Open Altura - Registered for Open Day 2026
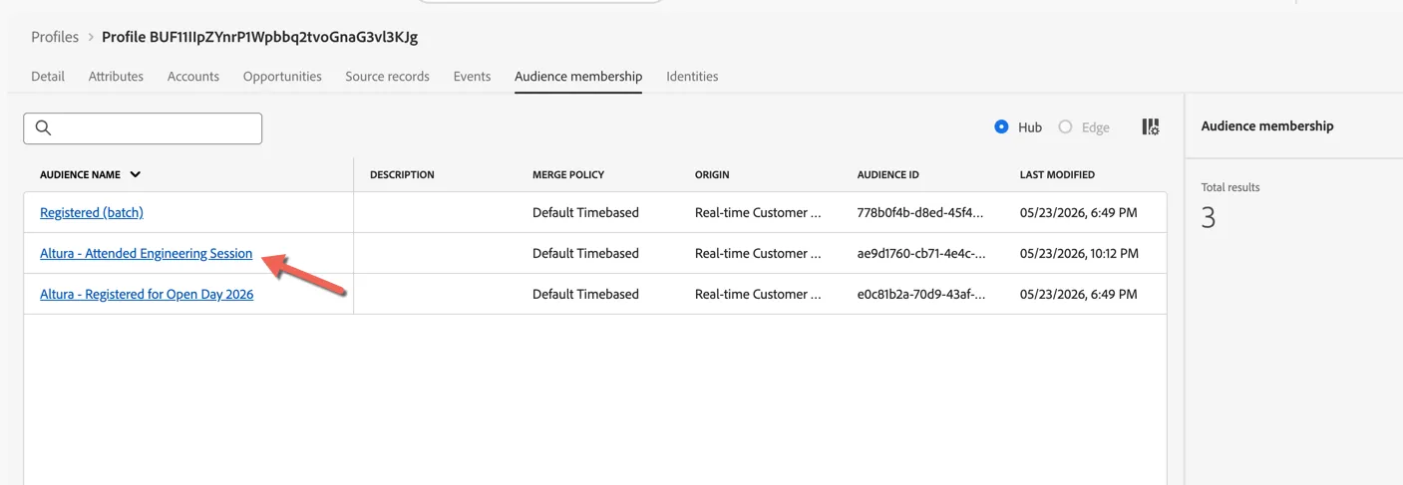Screen dimensions: 1403x485 pyautogui.click(x=147, y=294)
